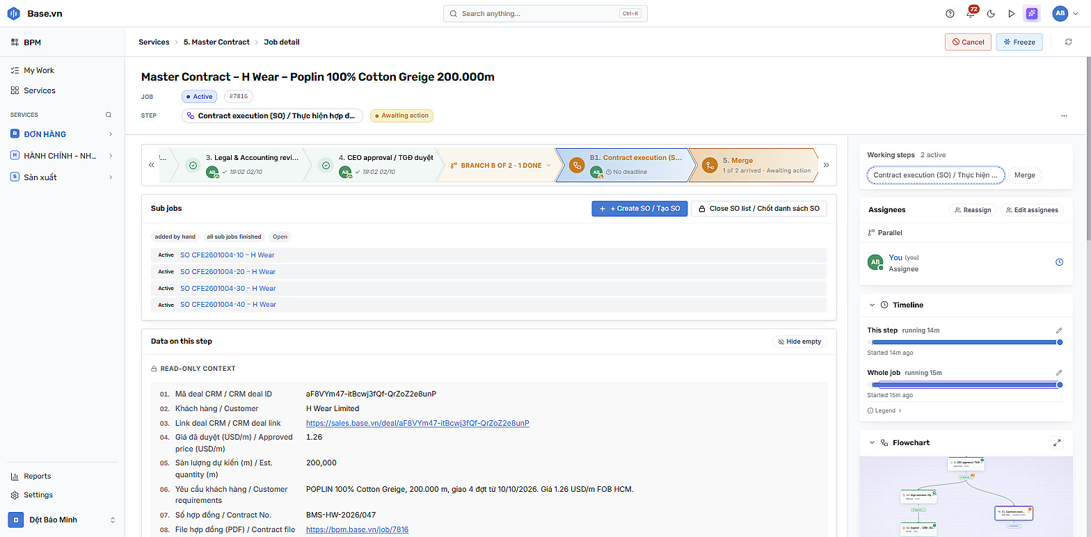
Task: Open Reports in the sidebar
Action: [38, 476]
